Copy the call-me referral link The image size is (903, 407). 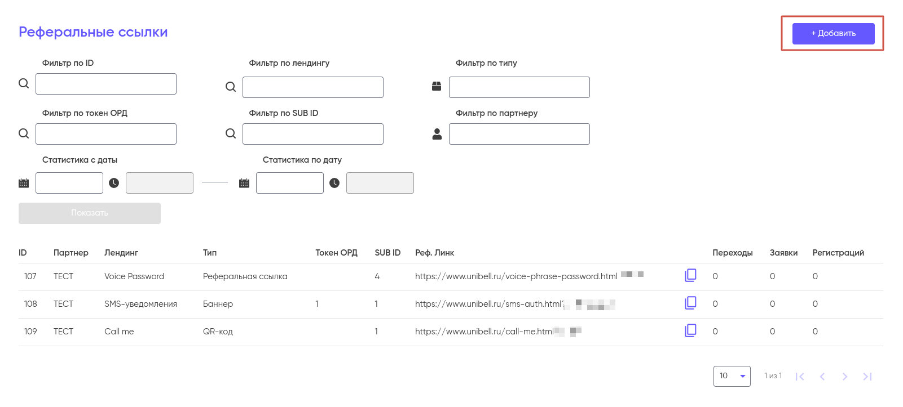pyautogui.click(x=690, y=330)
